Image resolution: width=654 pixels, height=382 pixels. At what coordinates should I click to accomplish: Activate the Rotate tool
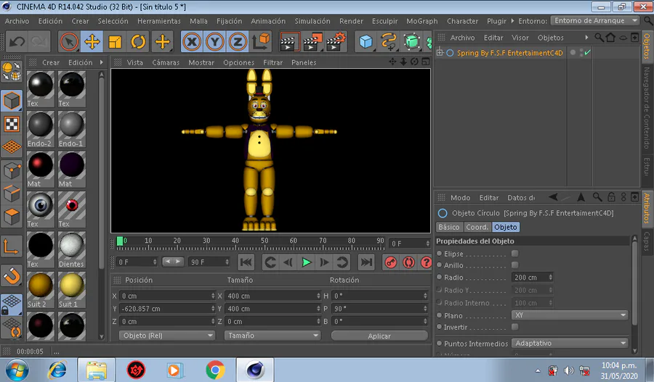coord(139,42)
